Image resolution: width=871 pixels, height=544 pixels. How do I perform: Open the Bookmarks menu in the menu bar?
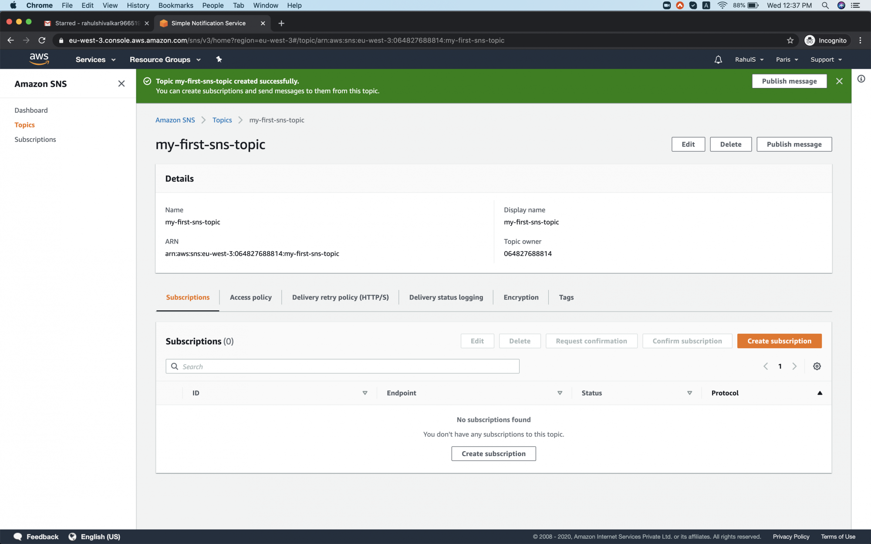[x=176, y=5]
